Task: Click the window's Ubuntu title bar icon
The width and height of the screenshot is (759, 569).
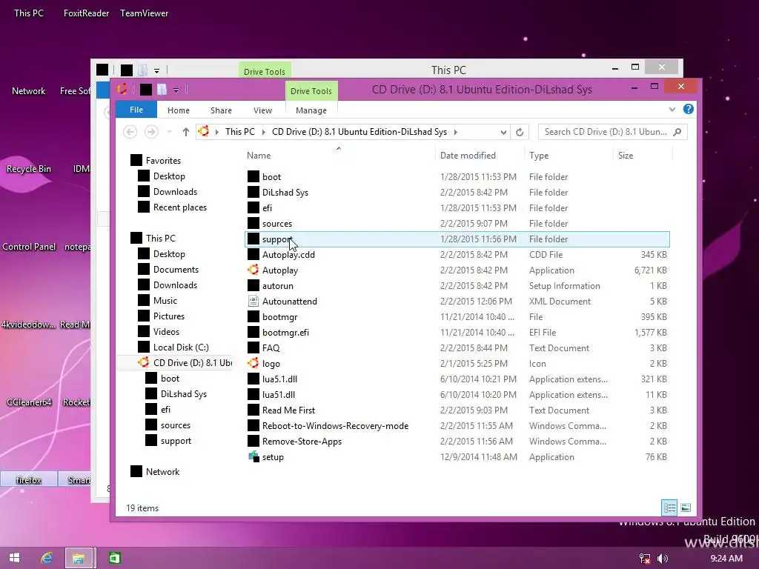Action: pos(122,89)
